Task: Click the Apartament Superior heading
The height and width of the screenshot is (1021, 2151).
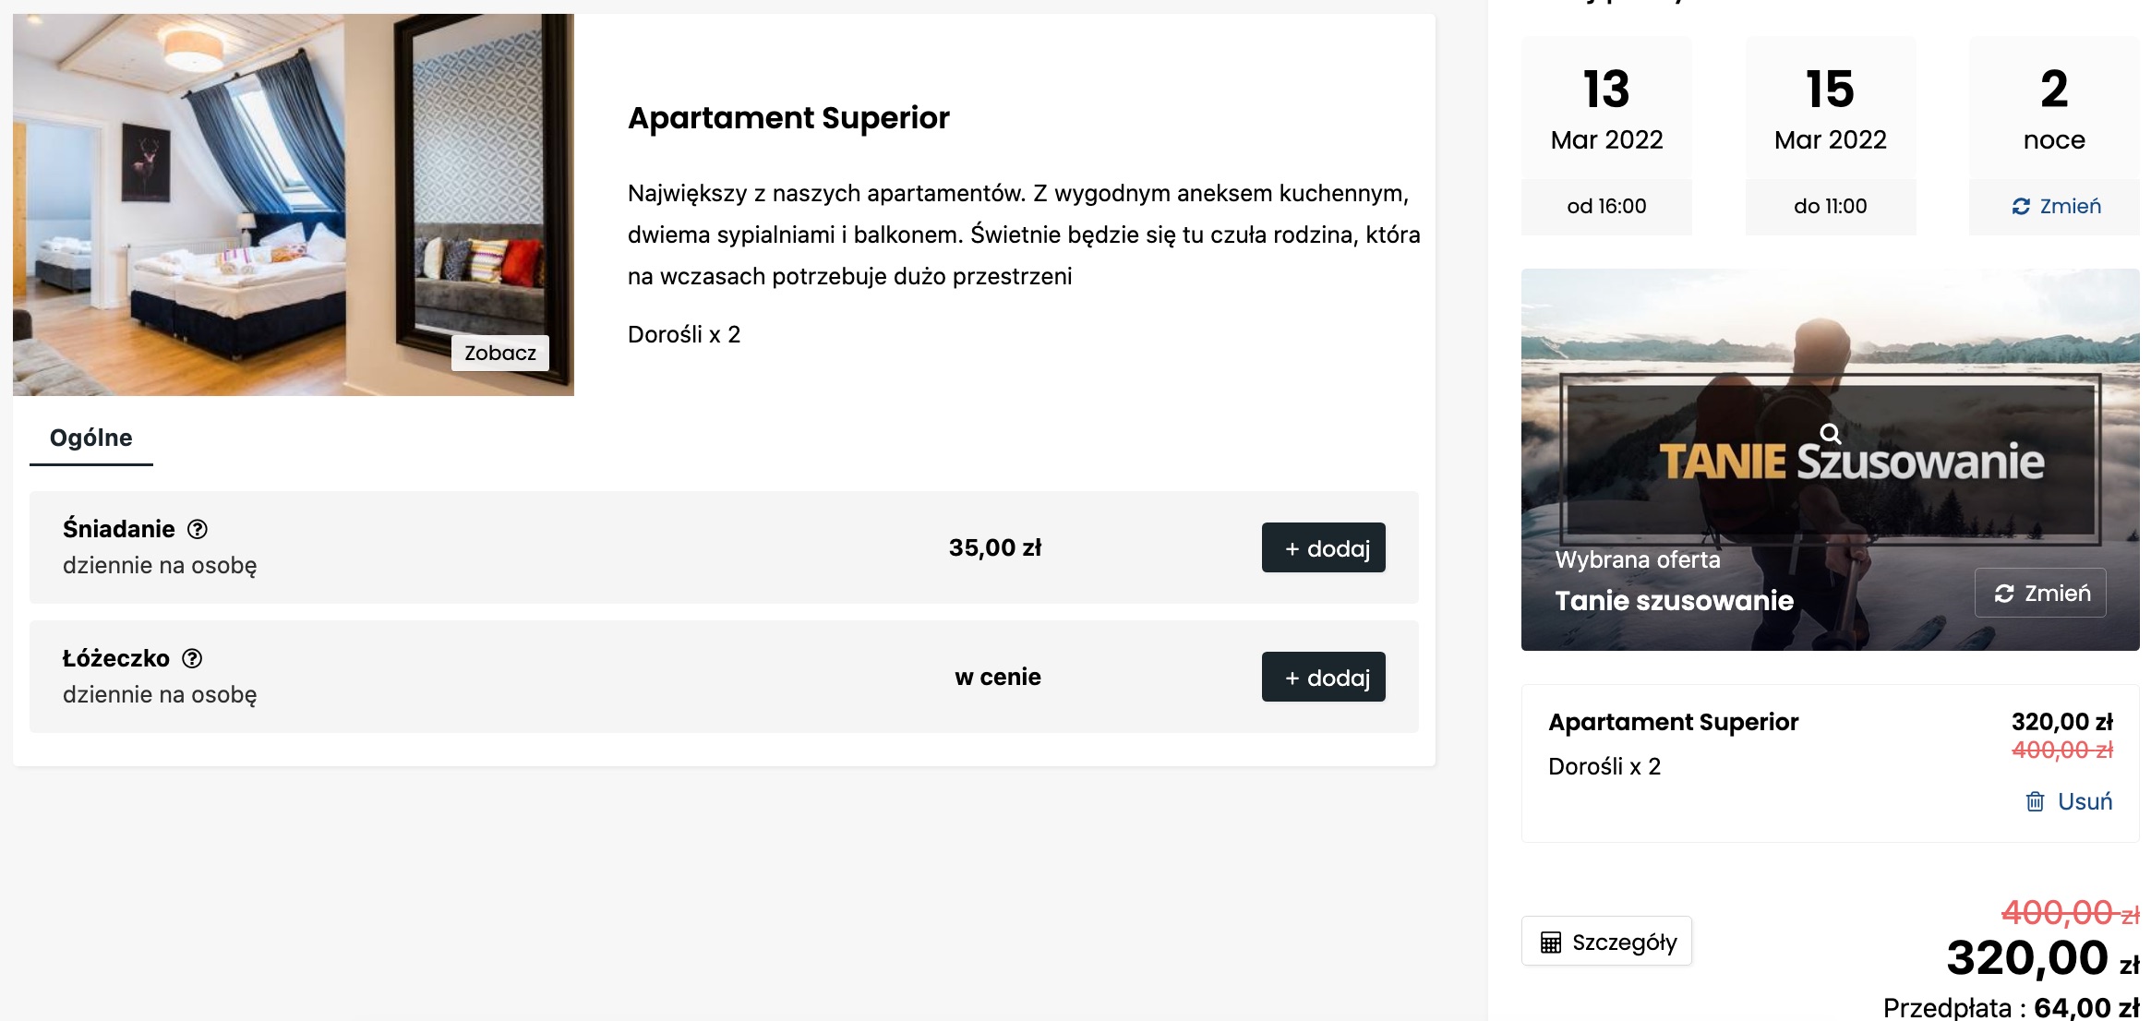Action: (788, 118)
